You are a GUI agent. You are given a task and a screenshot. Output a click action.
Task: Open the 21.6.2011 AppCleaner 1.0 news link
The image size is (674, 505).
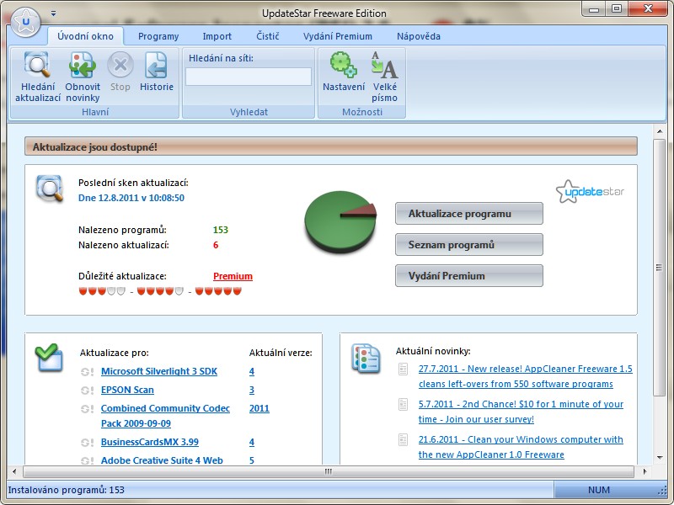coord(521,447)
